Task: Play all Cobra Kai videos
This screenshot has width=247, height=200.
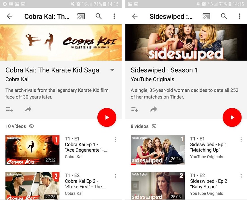Action: 107,117
